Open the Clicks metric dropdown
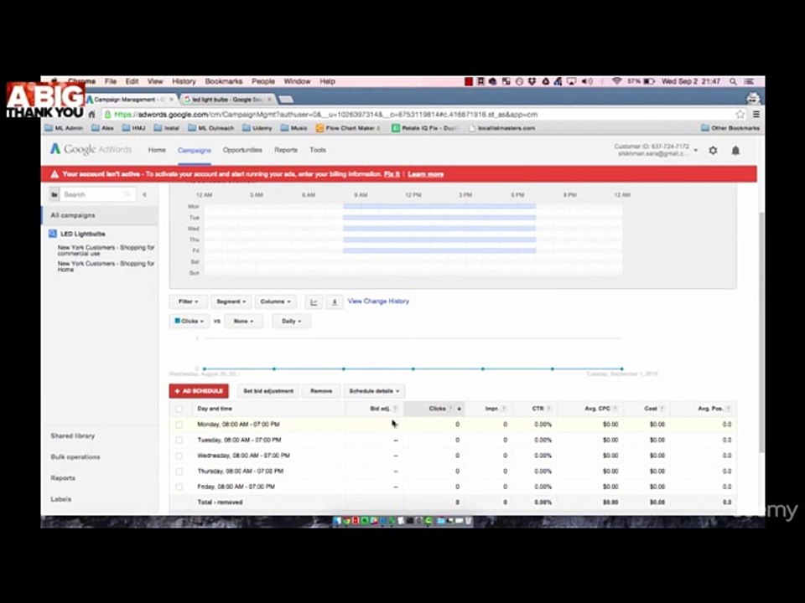The image size is (805, 603). [x=189, y=321]
